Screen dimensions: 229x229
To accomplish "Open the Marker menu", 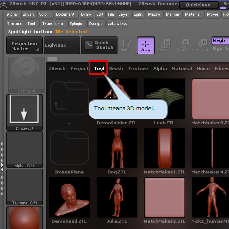I will 173,14.
